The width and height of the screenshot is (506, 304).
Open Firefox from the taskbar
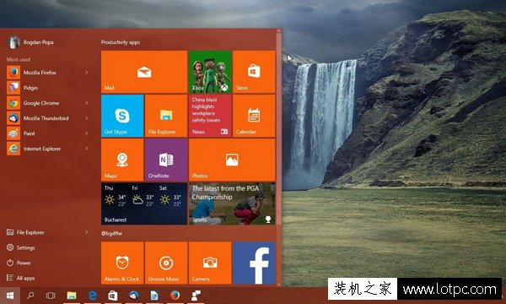(175, 296)
